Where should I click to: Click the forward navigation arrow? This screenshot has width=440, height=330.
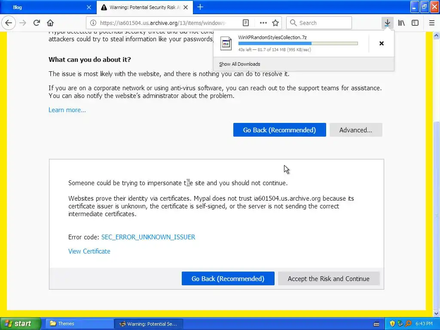[x=23, y=23]
